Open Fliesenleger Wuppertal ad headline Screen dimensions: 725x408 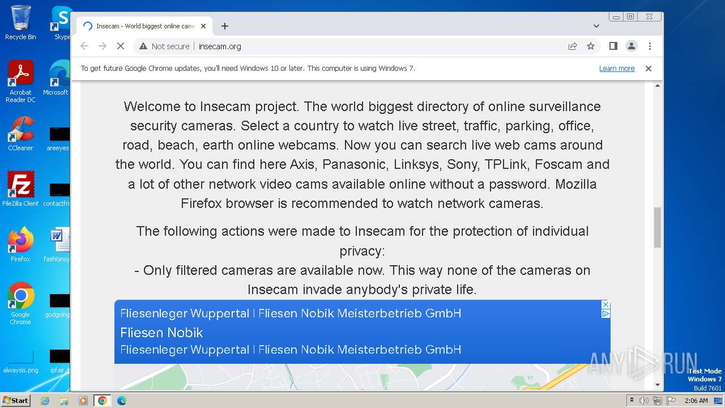point(291,313)
